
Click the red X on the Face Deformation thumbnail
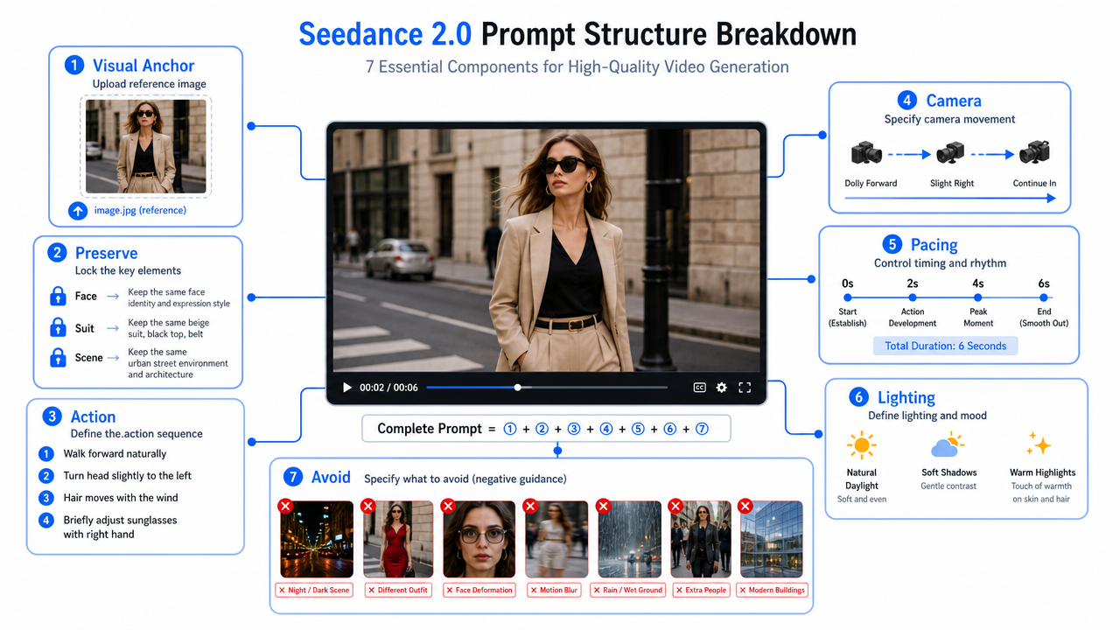(x=448, y=506)
